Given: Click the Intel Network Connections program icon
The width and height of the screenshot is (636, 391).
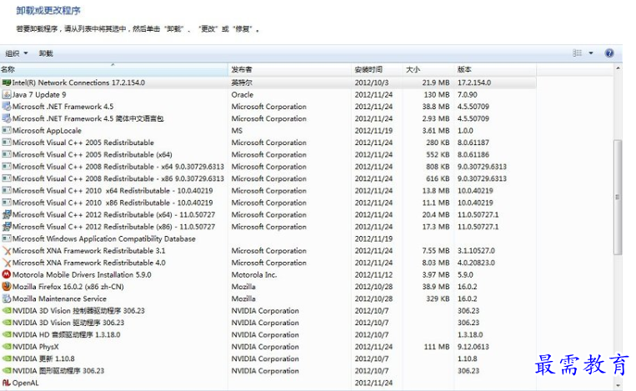Looking at the screenshot, I should point(7,83).
